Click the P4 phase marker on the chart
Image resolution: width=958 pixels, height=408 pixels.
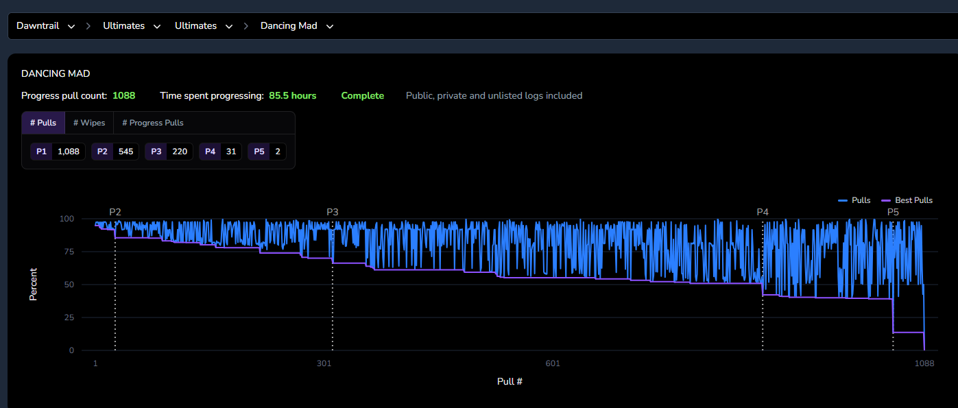(x=763, y=212)
